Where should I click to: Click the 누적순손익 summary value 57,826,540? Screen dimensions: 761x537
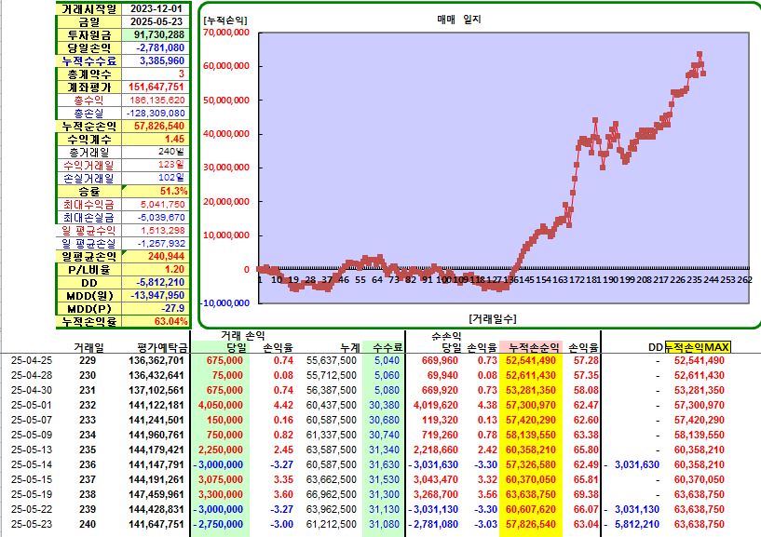pos(156,127)
